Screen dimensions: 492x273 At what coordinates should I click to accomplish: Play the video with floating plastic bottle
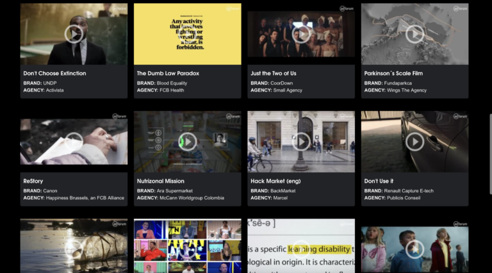[74, 249]
